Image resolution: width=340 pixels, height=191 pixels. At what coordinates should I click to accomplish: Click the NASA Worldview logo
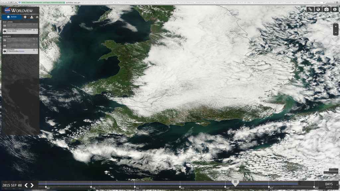[x=19, y=10]
